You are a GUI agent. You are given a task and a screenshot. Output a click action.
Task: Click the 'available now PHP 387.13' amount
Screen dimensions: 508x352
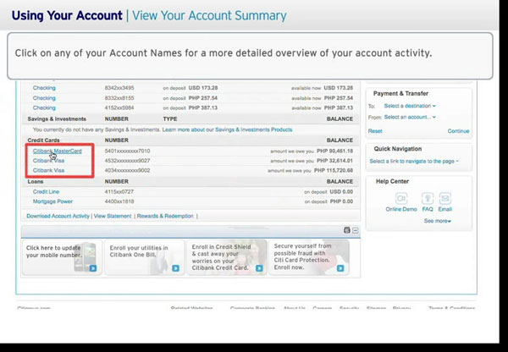pyautogui.click(x=322, y=107)
